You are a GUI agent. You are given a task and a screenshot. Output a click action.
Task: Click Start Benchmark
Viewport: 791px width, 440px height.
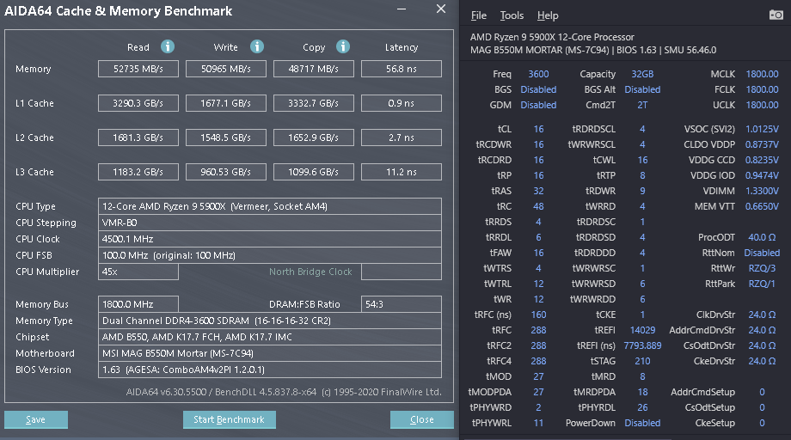pyautogui.click(x=229, y=420)
